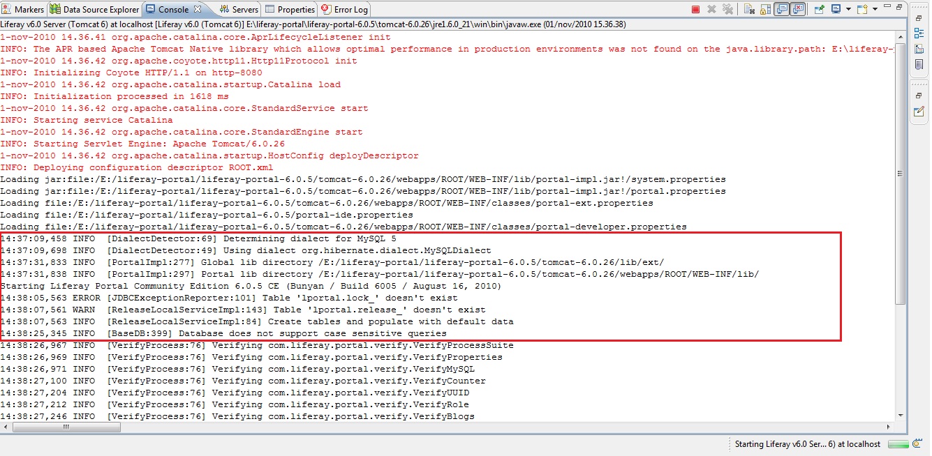Image resolution: width=932 pixels, height=456 pixels.
Task: Click the 'Using dialect org.hibernate.dialect.MySQLDialect' line
Action: tap(246, 250)
